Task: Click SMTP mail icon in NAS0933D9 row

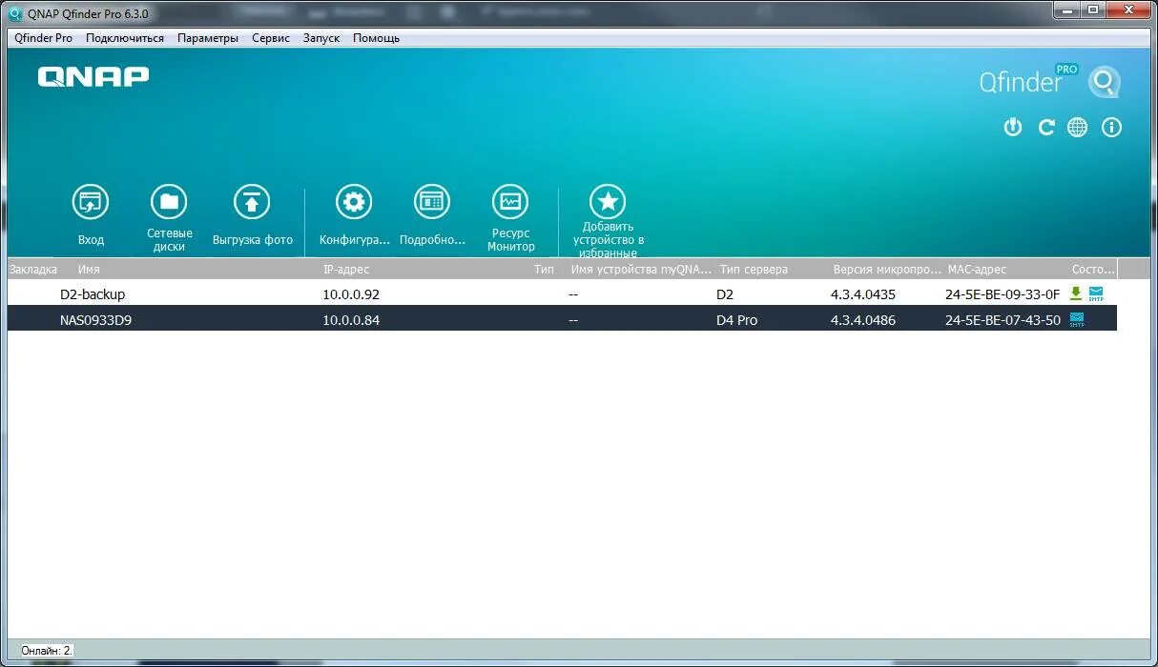Action: [x=1077, y=319]
